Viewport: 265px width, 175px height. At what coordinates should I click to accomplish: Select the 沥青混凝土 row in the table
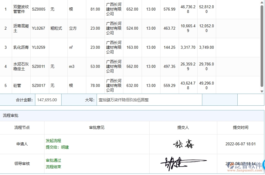tap(21, 28)
